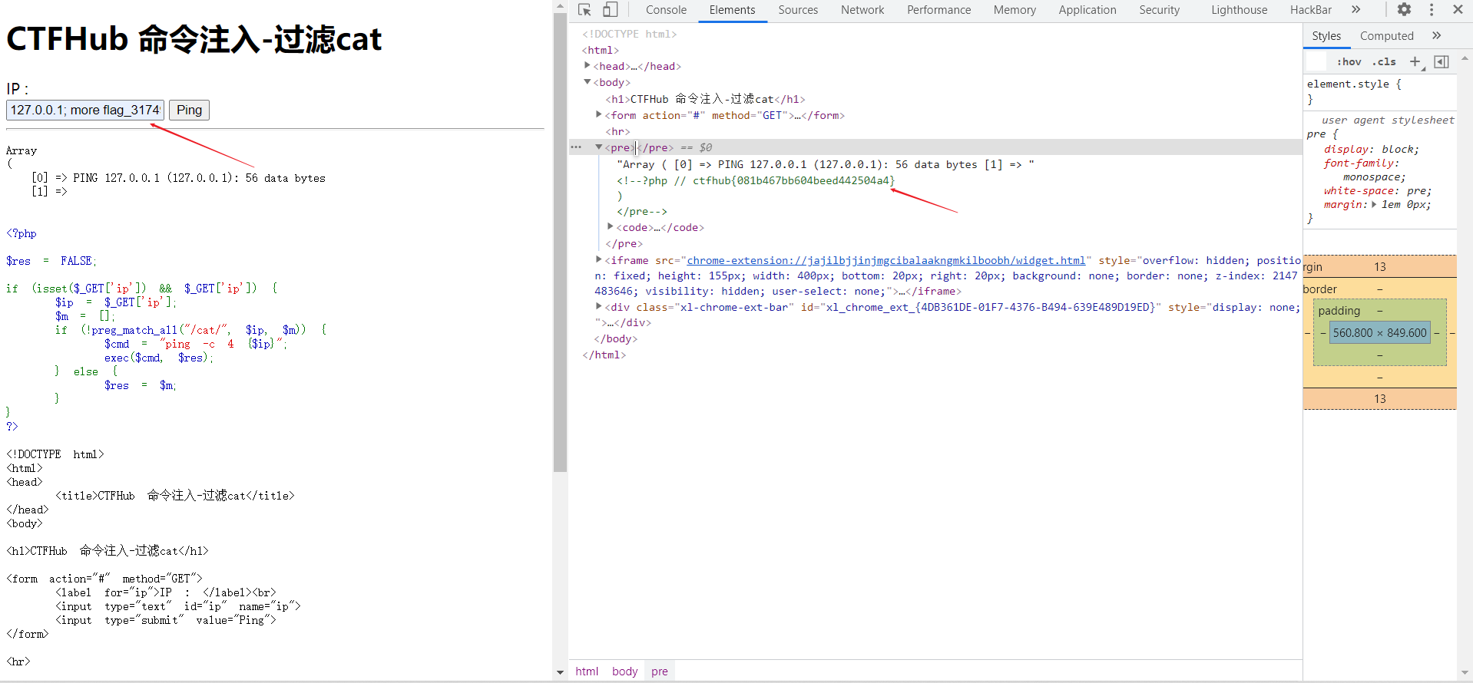1473x683 pixels.
Task: Expand the xl-chrome-ext-bar div node
Action: point(599,307)
